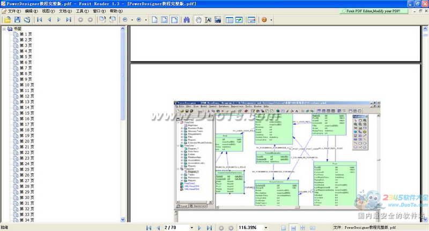Image resolution: width=429 pixels, height=231 pixels.
Task: Select the Snapshot camera tool
Action: (x=218, y=20)
